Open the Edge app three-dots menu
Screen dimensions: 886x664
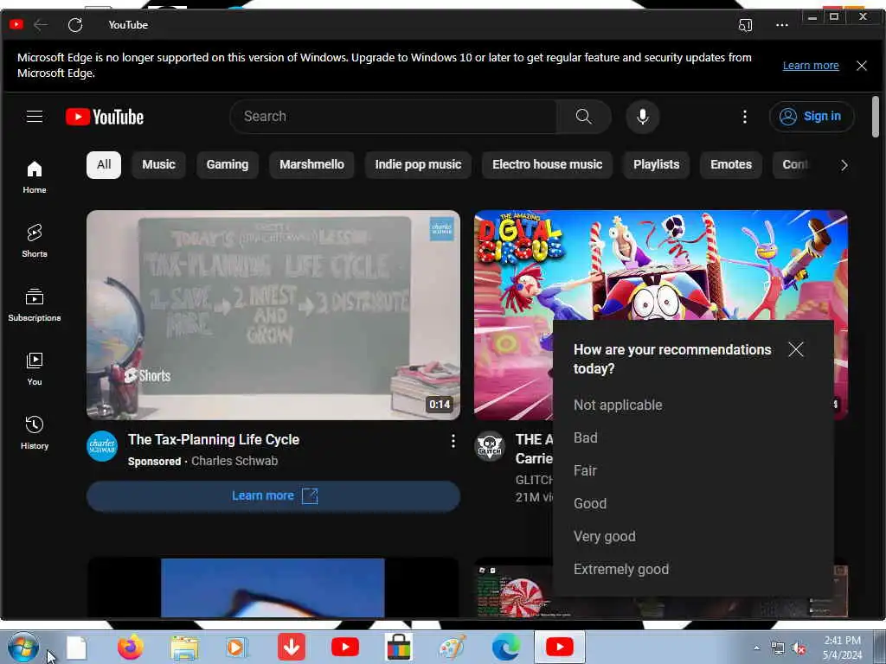point(782,25)
